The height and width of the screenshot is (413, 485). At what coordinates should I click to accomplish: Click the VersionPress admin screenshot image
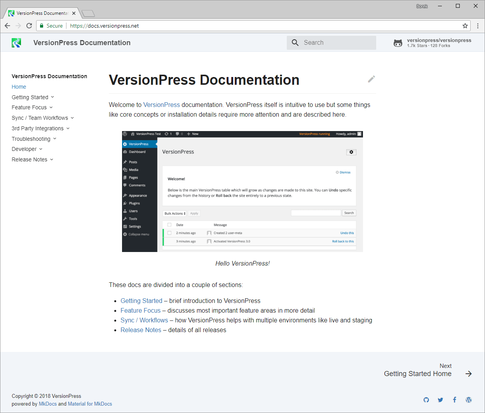pyautogui.click(x=242, y=191)
